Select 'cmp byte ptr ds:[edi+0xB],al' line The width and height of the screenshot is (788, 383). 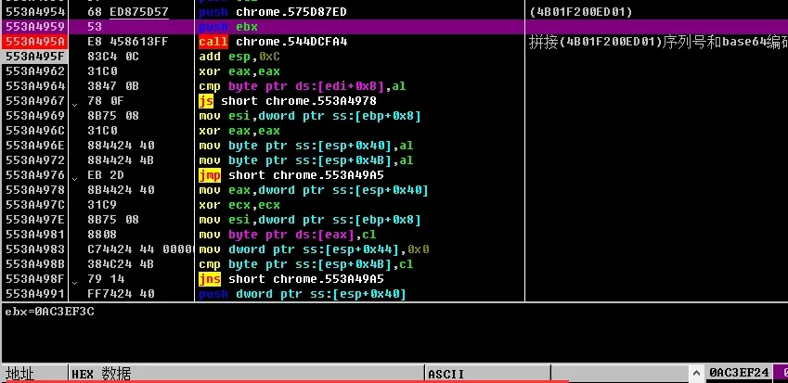click(x=303, y=86)
